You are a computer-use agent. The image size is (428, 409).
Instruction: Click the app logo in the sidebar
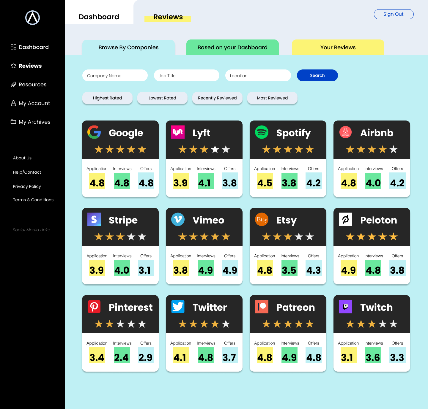pos(33,18)
